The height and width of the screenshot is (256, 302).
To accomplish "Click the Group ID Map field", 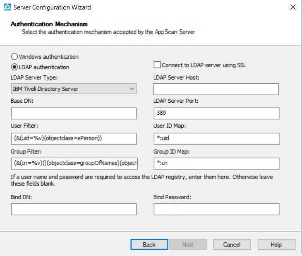I will (x=216, y=163).
